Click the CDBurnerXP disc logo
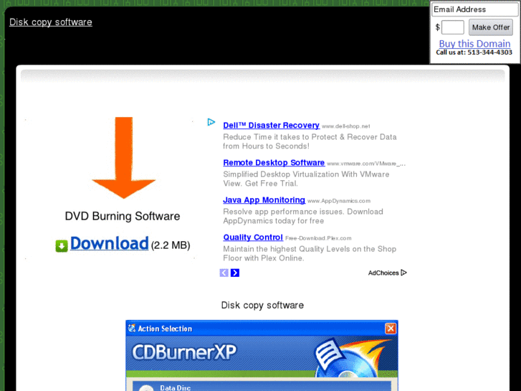521x391 pixels. pos(352,358)
